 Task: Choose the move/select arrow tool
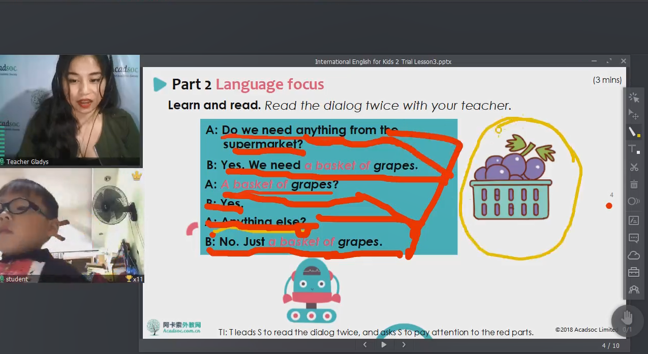point(634,114)
